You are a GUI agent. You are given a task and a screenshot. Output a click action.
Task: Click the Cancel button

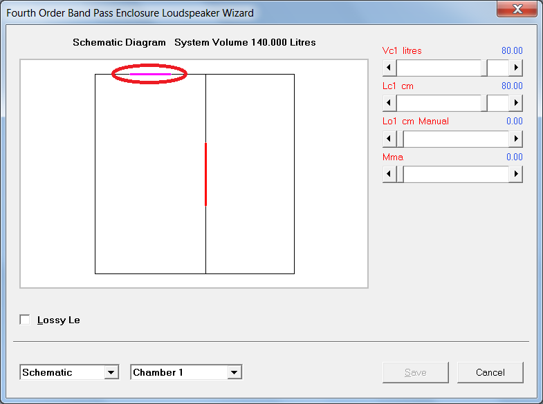pyautogui.click(x=490, y=372)
